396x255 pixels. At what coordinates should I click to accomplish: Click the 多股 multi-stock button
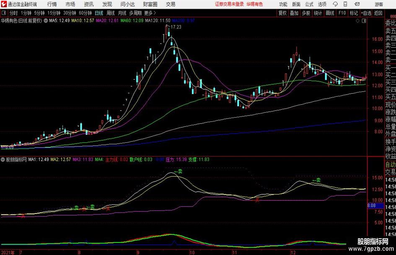pyautogui.click(x=306, y=13)
